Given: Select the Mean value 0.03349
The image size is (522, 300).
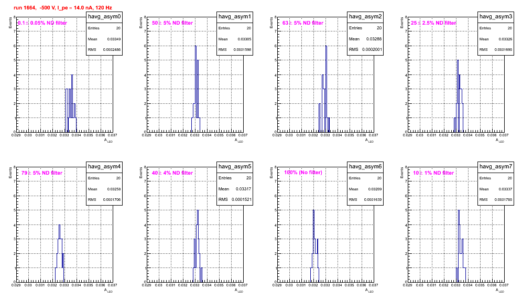Looking at the screenshot, I should (x=114, y=39).
